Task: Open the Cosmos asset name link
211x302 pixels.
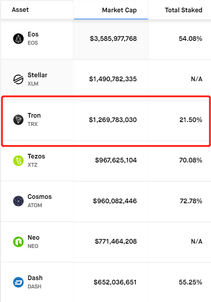Action: coord(39,197)
